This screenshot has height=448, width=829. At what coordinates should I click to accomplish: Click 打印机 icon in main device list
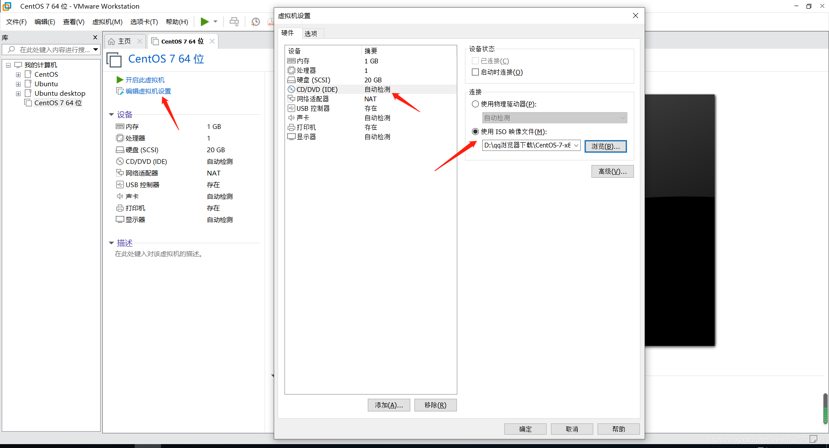click(120, 208)
